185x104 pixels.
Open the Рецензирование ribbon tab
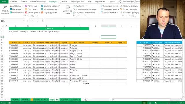pos(77,2)
